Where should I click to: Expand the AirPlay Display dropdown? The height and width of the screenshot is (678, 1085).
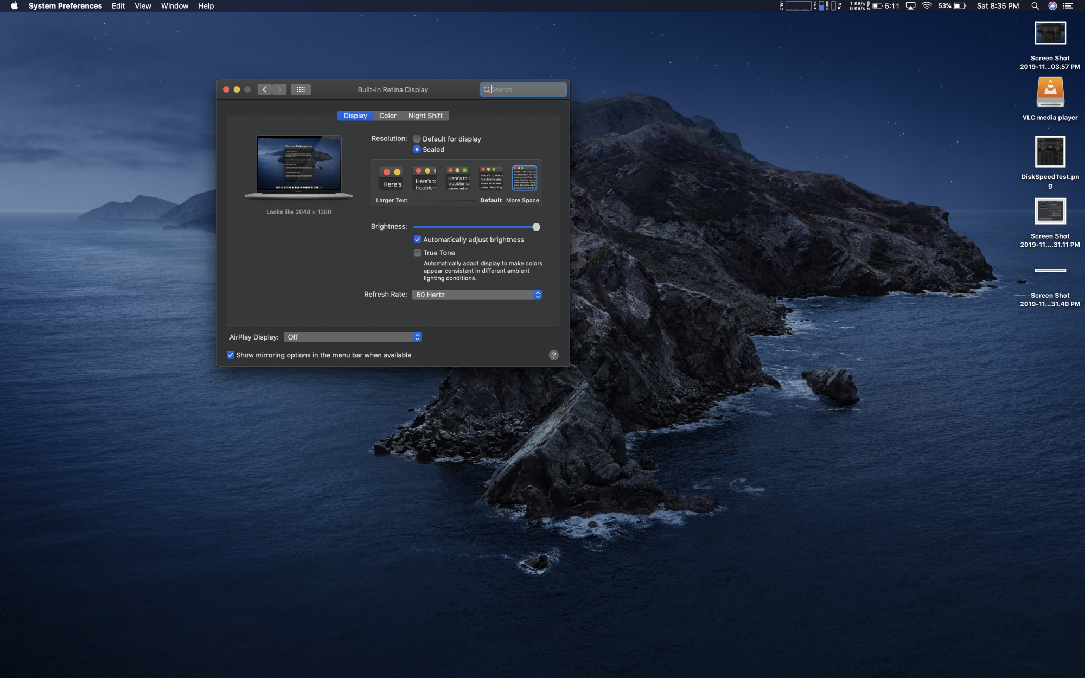click(x=353, y=337)
